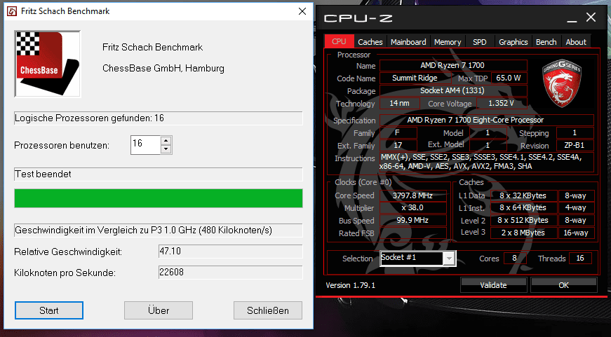Click the 'ZP-B1' revision value
Viewport: 611px width, 337px height.
pyautogui.click(x=575, y=145)
